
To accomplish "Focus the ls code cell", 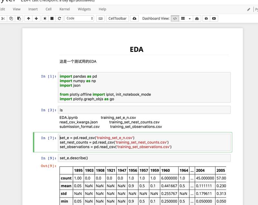I will click(144, 110).
